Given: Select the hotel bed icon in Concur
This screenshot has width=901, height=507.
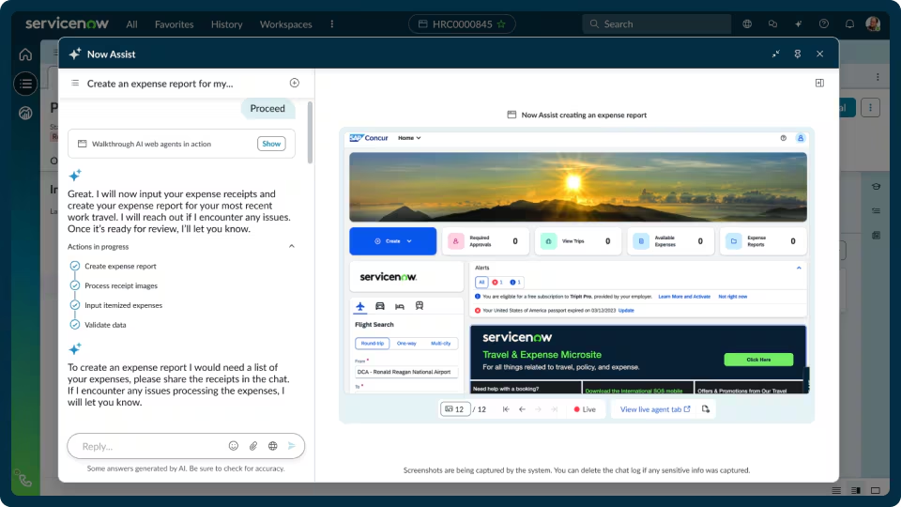Looking at the screenshot, I should click(400, 306).
